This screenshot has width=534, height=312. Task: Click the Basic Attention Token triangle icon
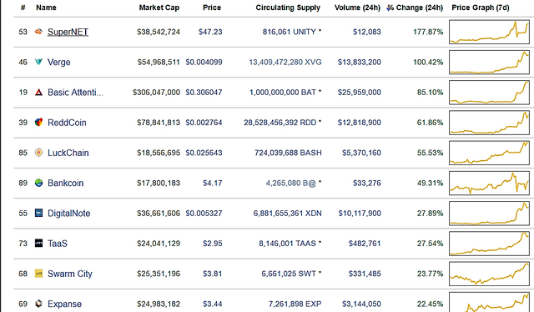[39, 92]
